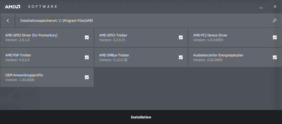Select the AMD PSP-Treiber tile
Image resolution: width=282 pixels, height=124 pixels.
point(47,57)
